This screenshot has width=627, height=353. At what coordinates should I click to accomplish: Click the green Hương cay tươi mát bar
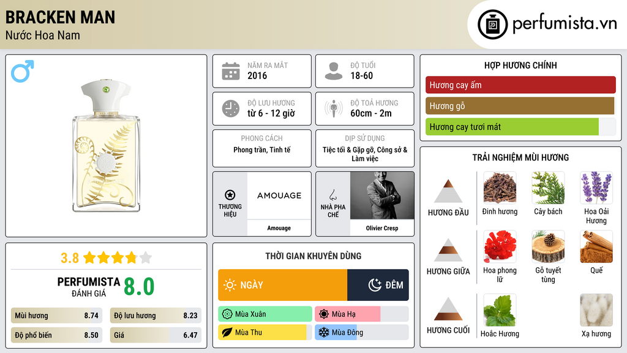pyautogui.click(x=512, y=127)
